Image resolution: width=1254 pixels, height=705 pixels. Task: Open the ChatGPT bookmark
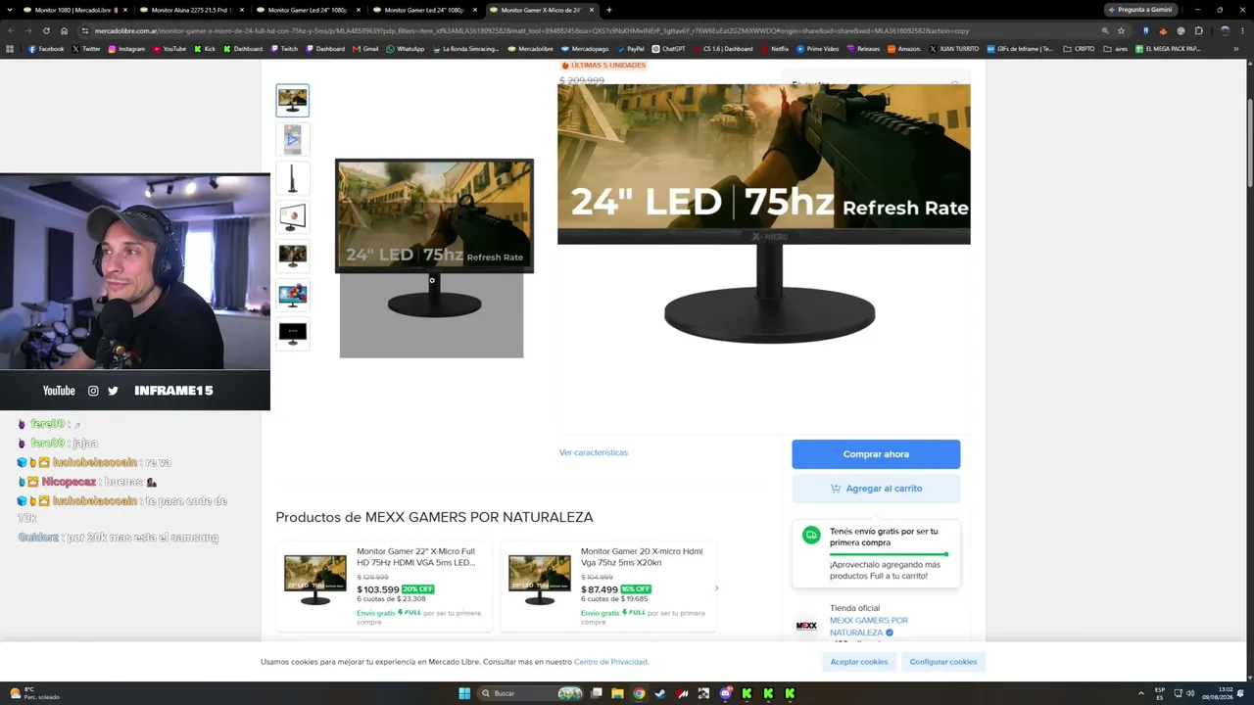(669, 49)
